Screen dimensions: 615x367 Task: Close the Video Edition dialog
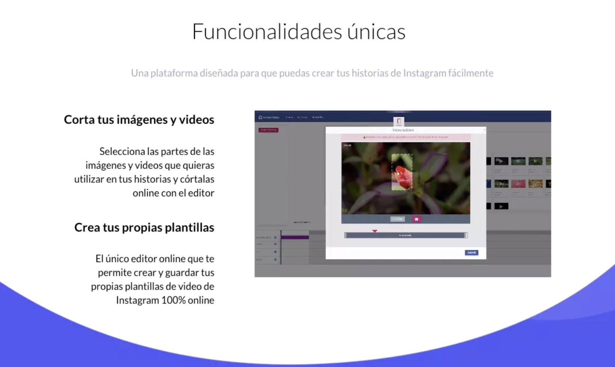pyautogui.click(x=484, y=130)
